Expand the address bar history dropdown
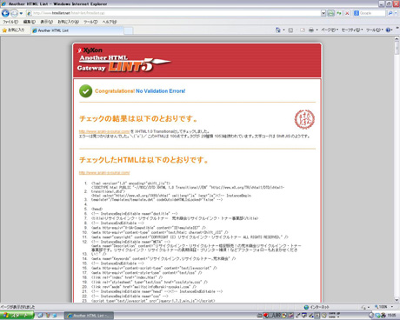Image resolution: width=400 pixels, height=320 pixels. coord(323,13)
